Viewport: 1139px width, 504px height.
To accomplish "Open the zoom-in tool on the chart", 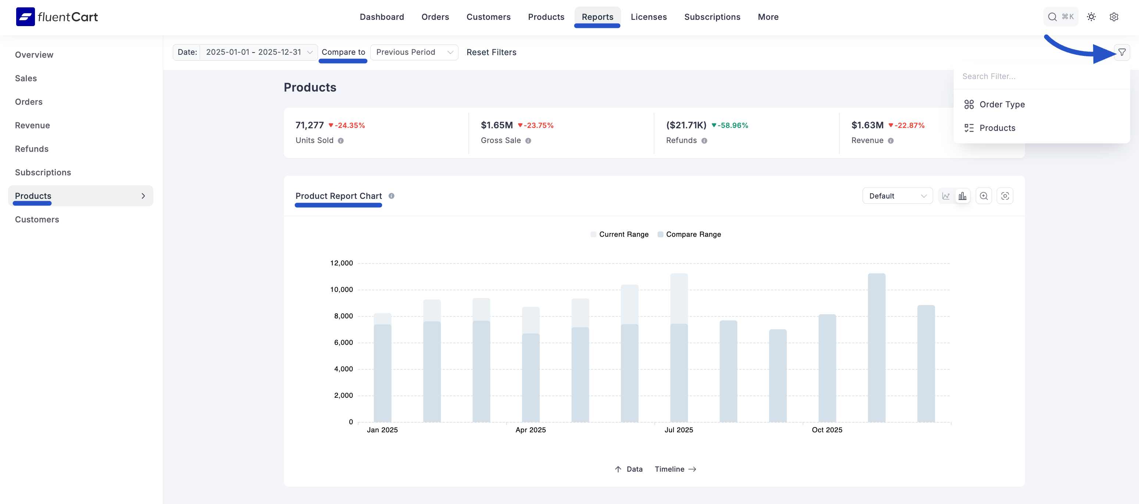I will (984, 196).
